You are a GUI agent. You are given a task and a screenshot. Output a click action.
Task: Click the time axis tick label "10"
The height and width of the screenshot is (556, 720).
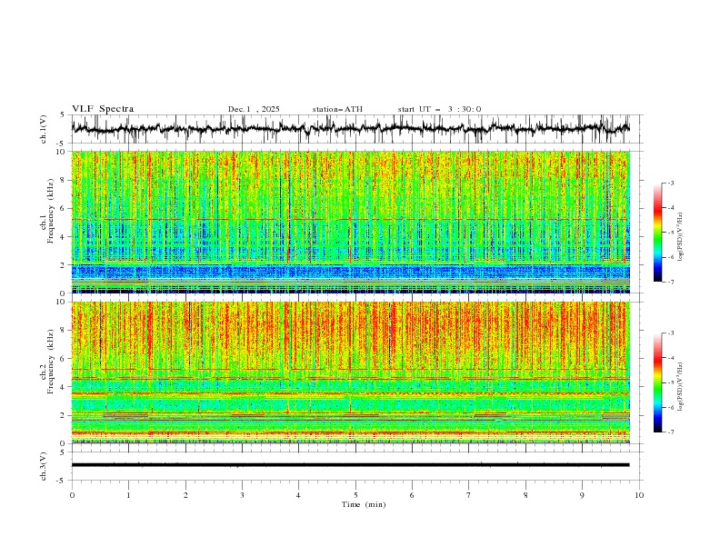click(639, 495)
